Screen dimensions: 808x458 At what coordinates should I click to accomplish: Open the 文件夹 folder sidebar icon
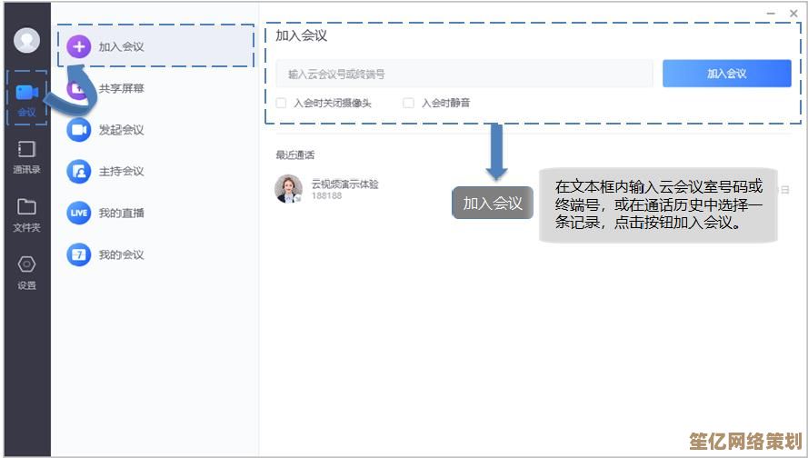[x=26, y=206]
